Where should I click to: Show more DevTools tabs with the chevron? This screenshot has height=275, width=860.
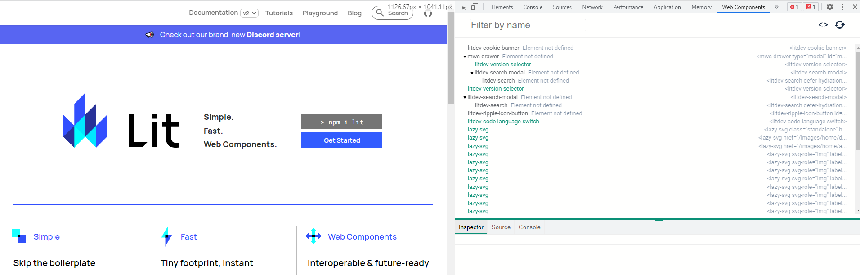pos(776,7)
